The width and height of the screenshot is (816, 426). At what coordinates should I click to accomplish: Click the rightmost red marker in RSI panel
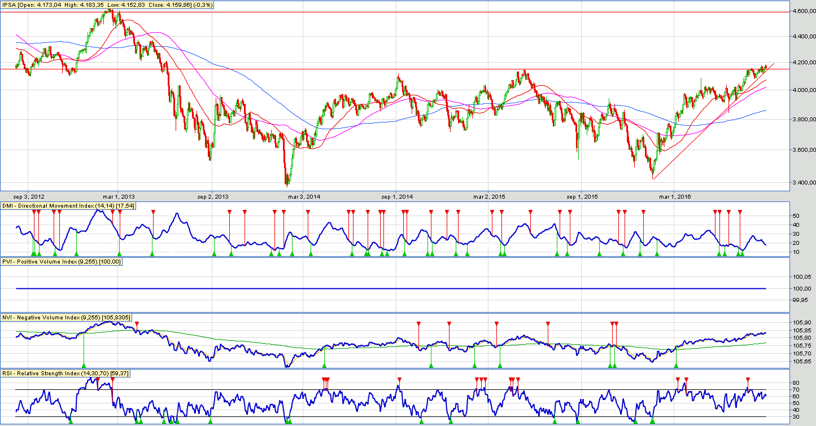click(748, 379)
